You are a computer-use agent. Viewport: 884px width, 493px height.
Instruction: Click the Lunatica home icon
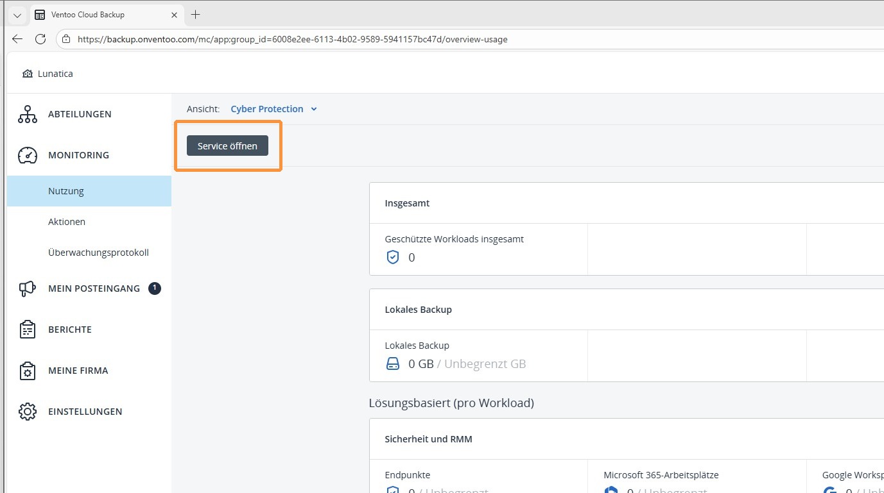27,74
